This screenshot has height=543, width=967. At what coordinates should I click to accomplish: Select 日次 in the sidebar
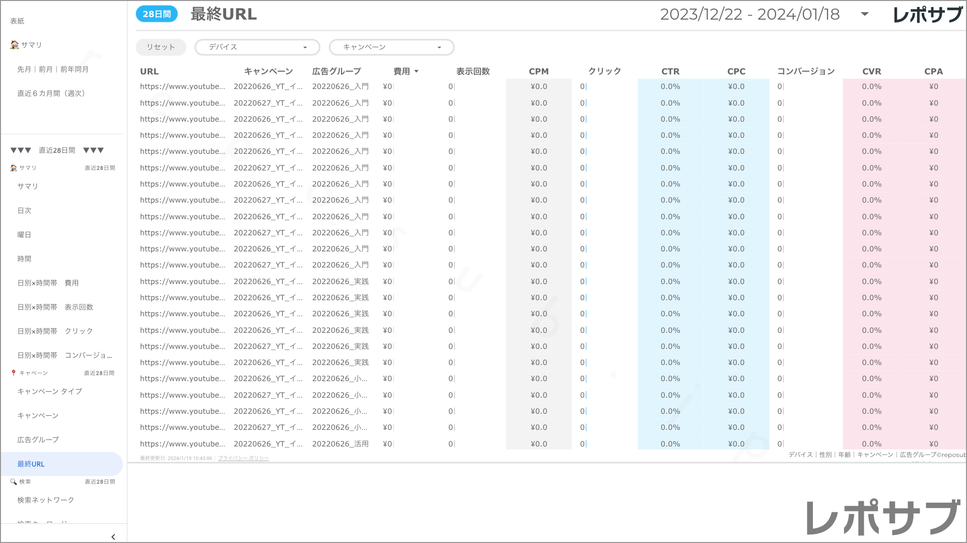point(25,211)
